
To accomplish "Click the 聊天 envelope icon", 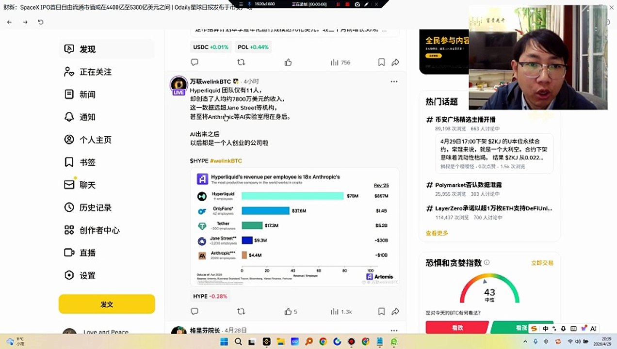I will pos(69,185).
